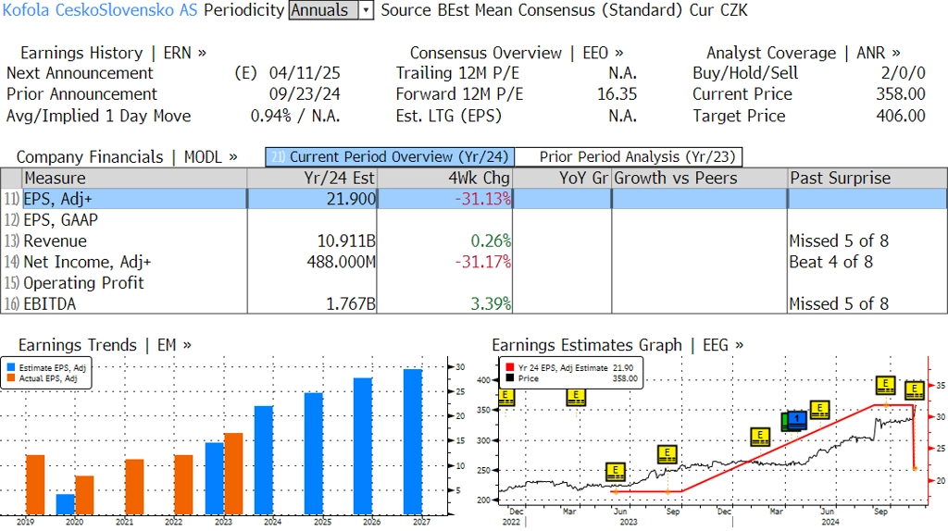This screenshot has height=531, width=948.
Task: Click the Buy/Hold/Sell 2/0/0 value
Action: tap(904, 73)
